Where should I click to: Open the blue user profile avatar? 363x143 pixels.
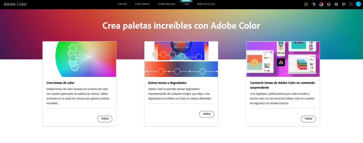click(x=358, y=4)
